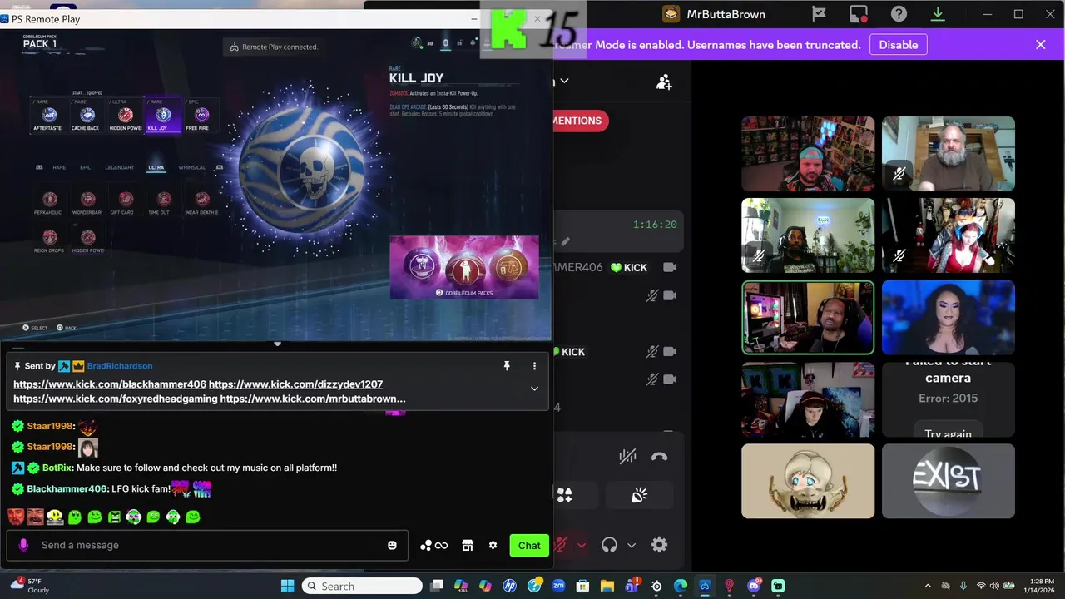Choose equipped Kill Joy gobblegum slot
This screenshot has width=1065, height=599.
pyautogui.click(x=162, y=116)
